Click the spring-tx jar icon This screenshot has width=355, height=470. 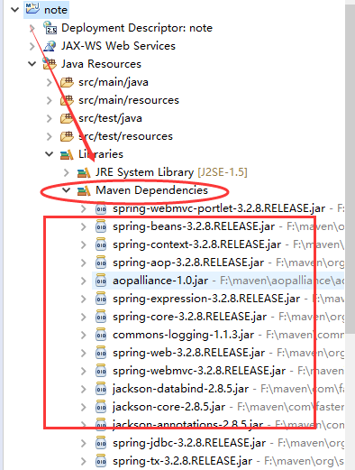tap(101, 461)
